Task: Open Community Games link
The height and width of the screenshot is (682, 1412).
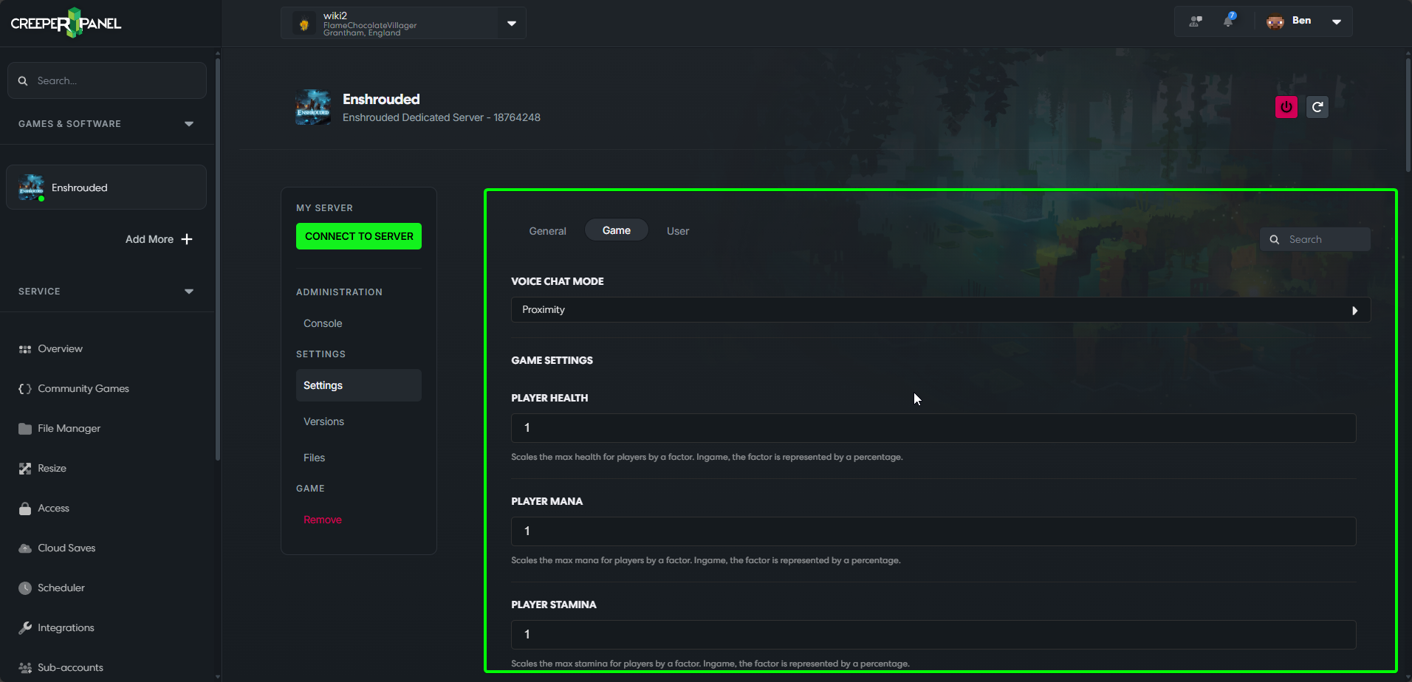Action: coord(83,389)
